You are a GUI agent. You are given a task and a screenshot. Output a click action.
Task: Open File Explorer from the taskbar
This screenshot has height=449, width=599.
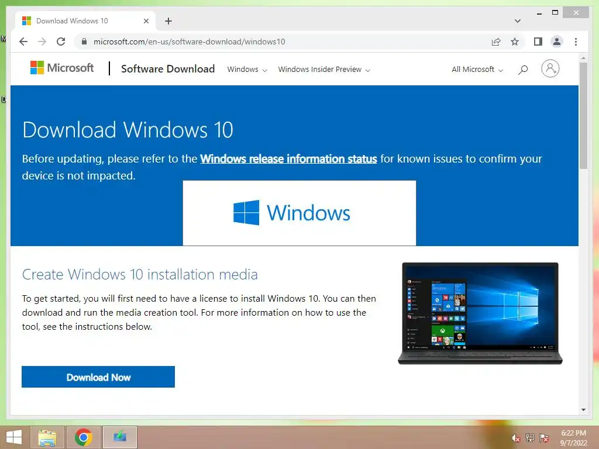tap(47, 437)
